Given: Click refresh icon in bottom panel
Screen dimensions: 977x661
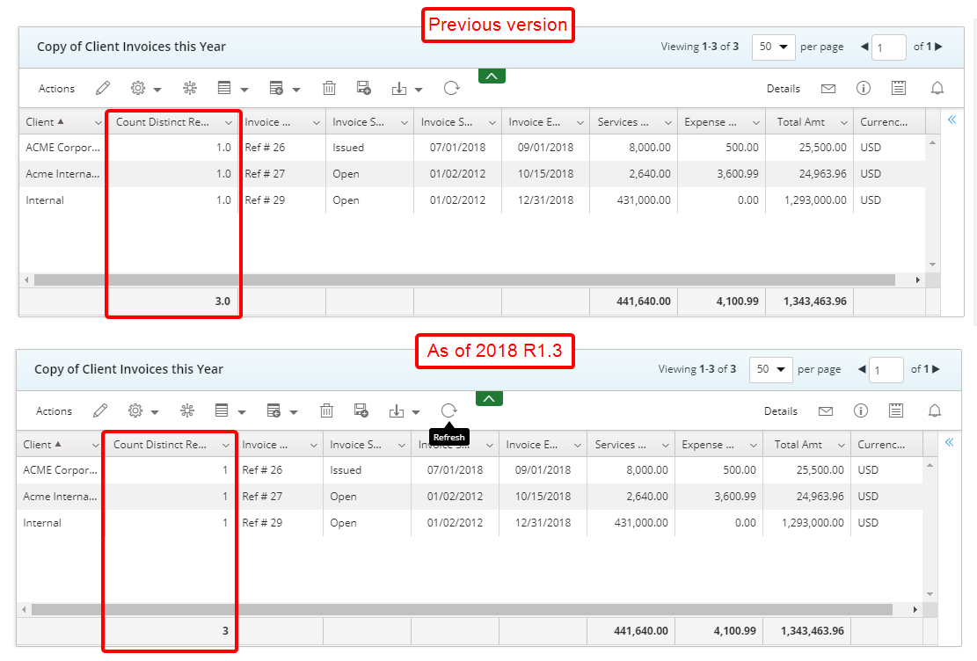Looking at the screenshot, I should [448, 410].
